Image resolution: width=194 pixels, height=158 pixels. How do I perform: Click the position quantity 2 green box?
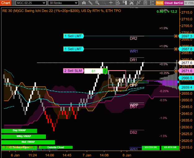(105, 71)
